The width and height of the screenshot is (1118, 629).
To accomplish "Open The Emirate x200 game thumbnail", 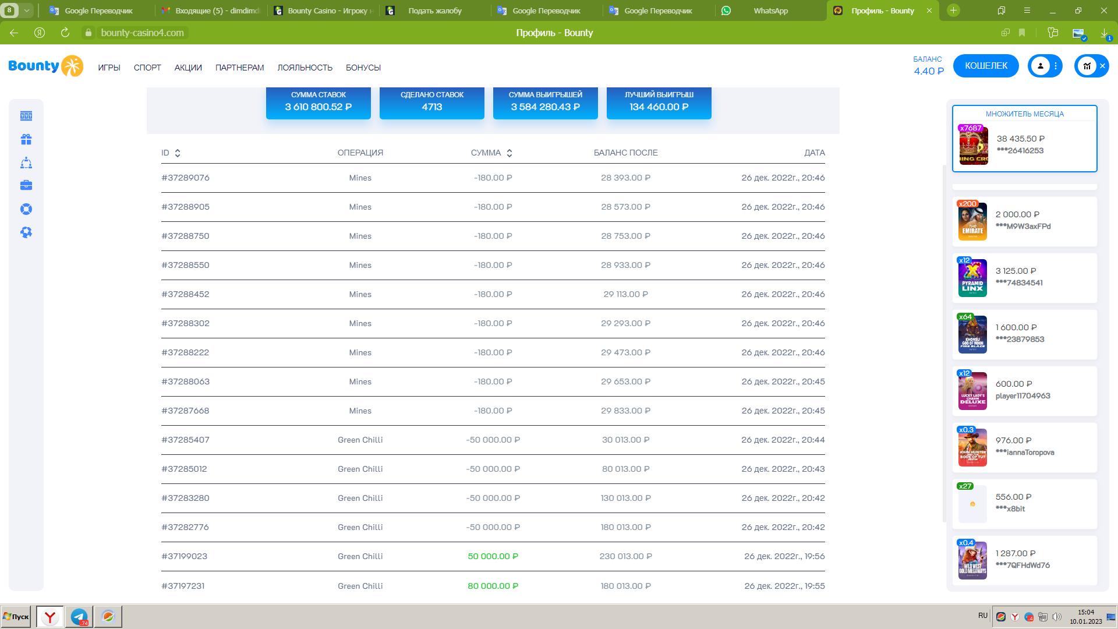I will (972, 221).
